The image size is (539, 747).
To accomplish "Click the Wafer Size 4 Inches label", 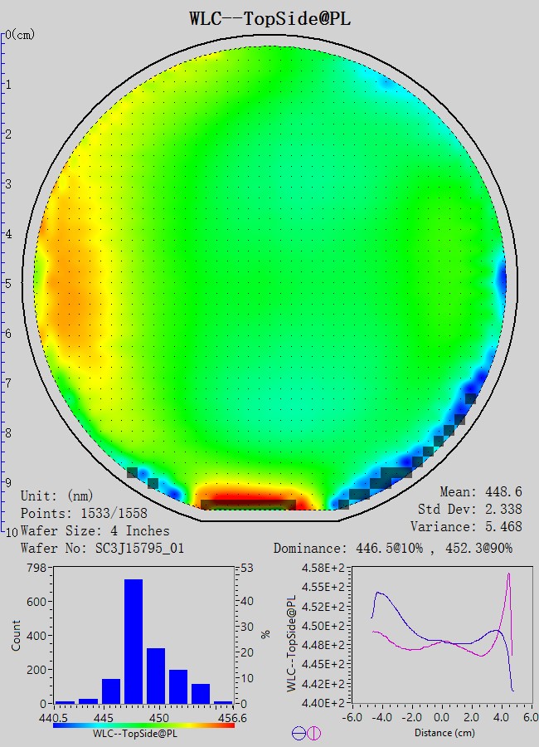I will tap(95, 530).
